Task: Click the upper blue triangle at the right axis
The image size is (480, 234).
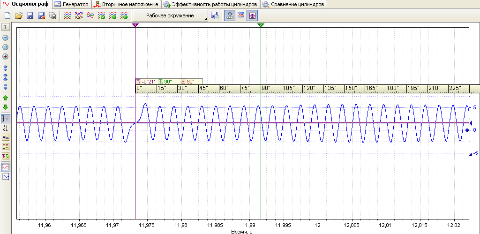Action: (471, 123)
